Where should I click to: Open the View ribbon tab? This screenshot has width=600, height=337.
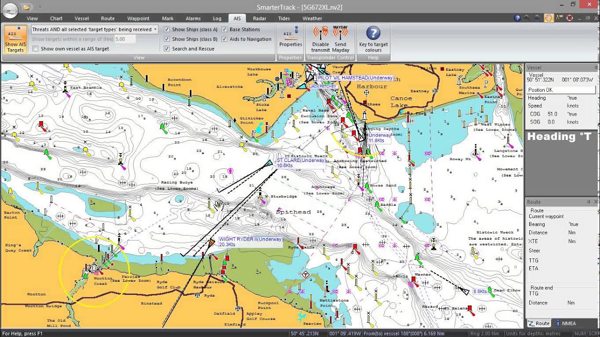click(x=32, y=18)
